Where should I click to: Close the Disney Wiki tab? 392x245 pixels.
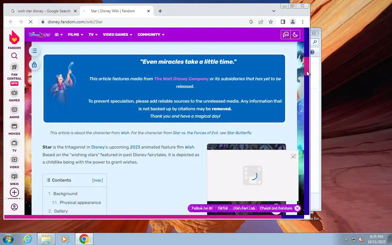pyautogui.click(x=149, y=11)
